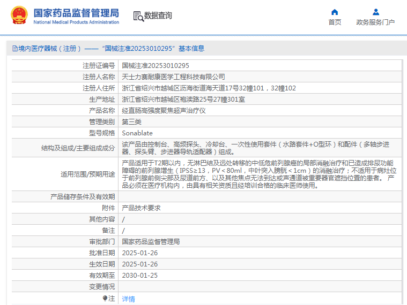
Task: Click the 适用范围/预期用途 label
Action: pyautogui.click(x=88, y=174)
